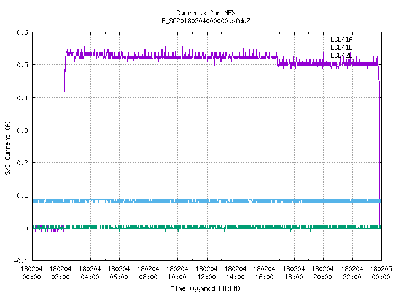Click the x-axis tick 180204 06:00
This screenshot has height=294, width=393.
coord(119,273)
